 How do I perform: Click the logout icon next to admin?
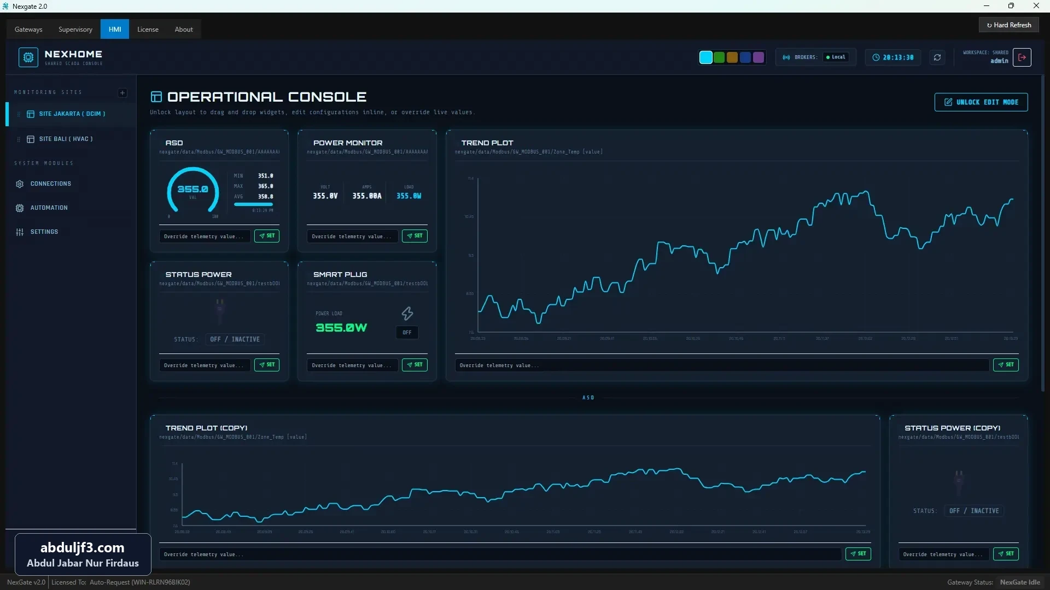coord(1022,57)
